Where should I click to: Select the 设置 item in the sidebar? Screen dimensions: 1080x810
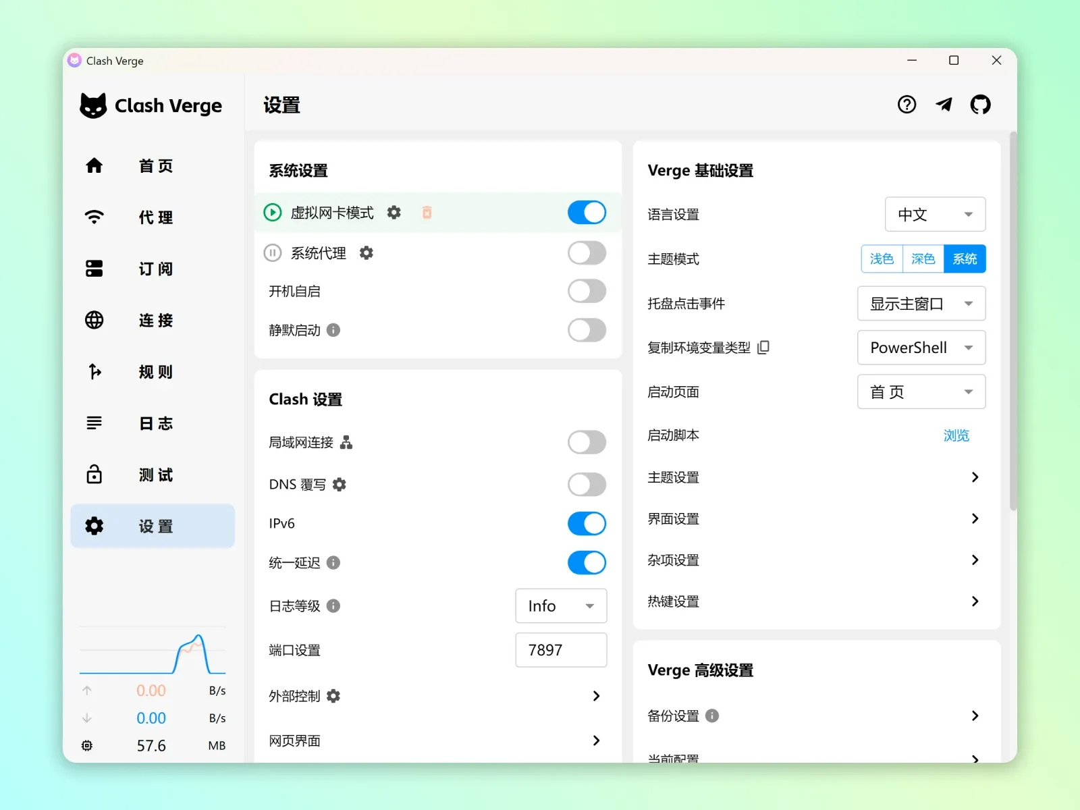pos(153,526)
